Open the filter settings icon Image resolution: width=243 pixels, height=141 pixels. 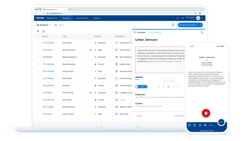pos(38,31)
